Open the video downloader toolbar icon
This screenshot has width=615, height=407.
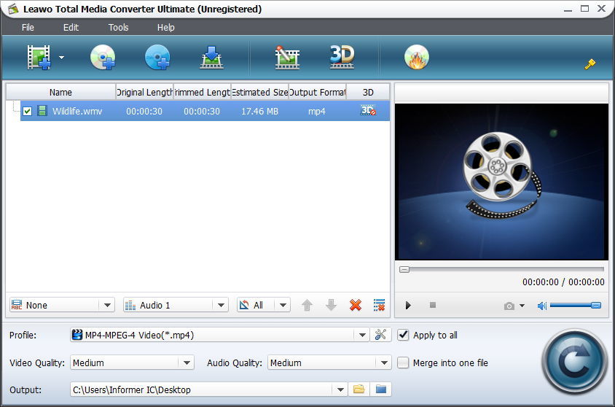(x=212, y=58)
